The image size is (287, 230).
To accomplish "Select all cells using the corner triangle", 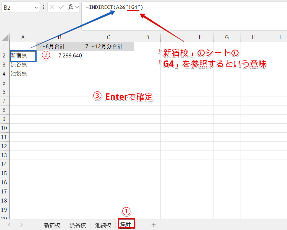I will (x=5, y=37).
